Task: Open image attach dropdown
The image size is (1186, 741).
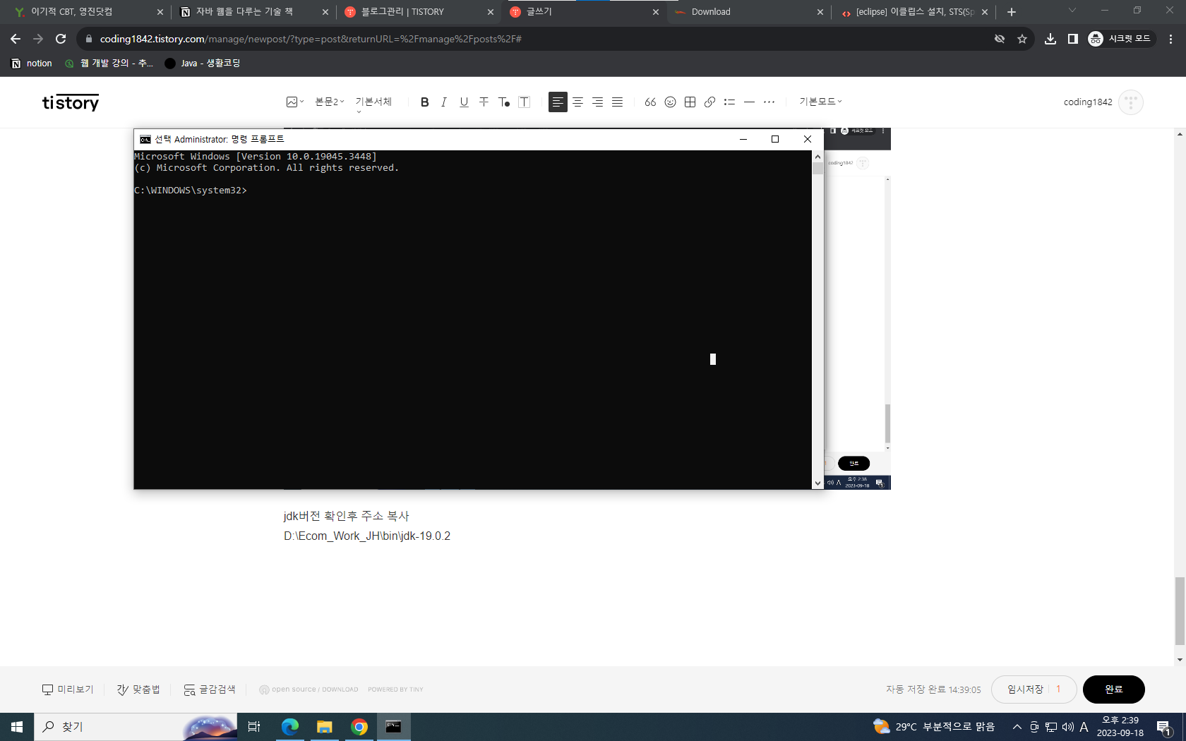Action: click(295, 102)
